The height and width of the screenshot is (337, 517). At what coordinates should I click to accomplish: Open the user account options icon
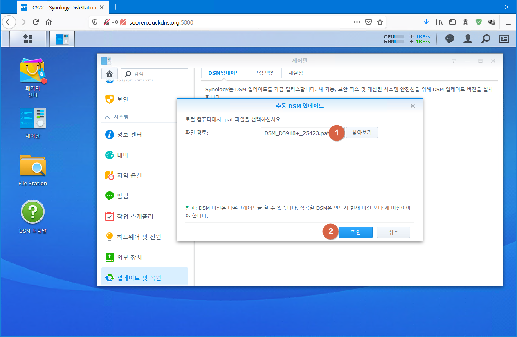468,39
